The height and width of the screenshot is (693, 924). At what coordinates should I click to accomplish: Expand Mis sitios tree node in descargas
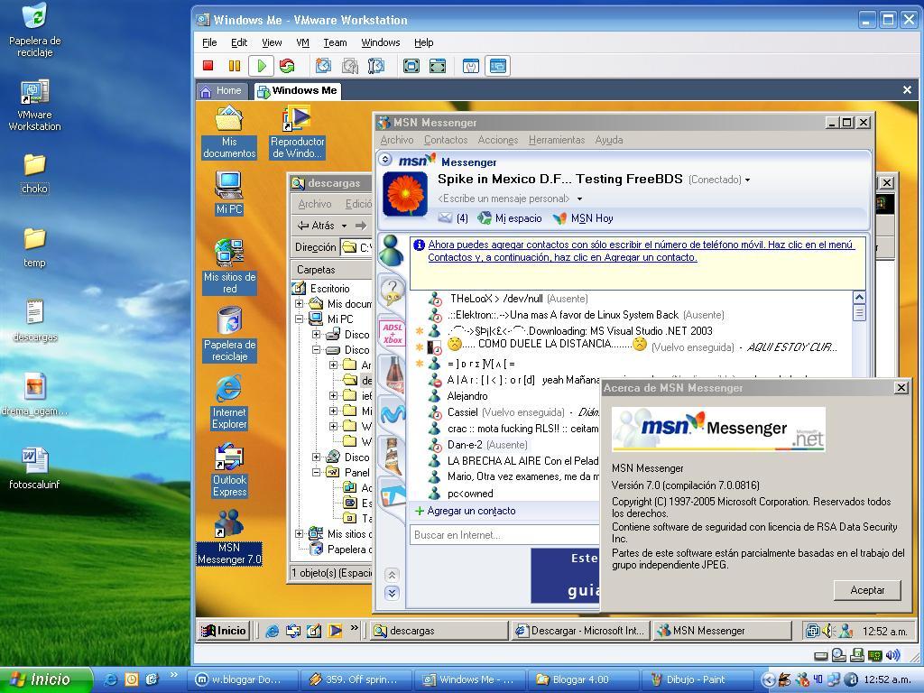[x=300, y=534]
